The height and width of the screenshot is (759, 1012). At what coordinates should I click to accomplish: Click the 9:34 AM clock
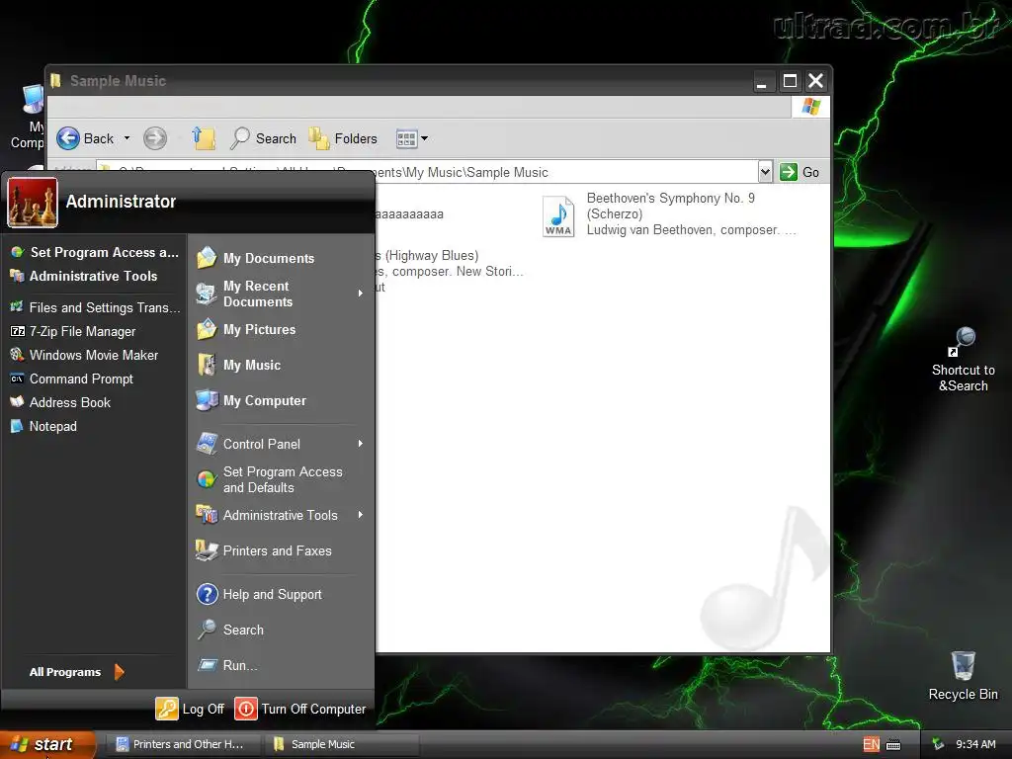[x=975, y=744]
